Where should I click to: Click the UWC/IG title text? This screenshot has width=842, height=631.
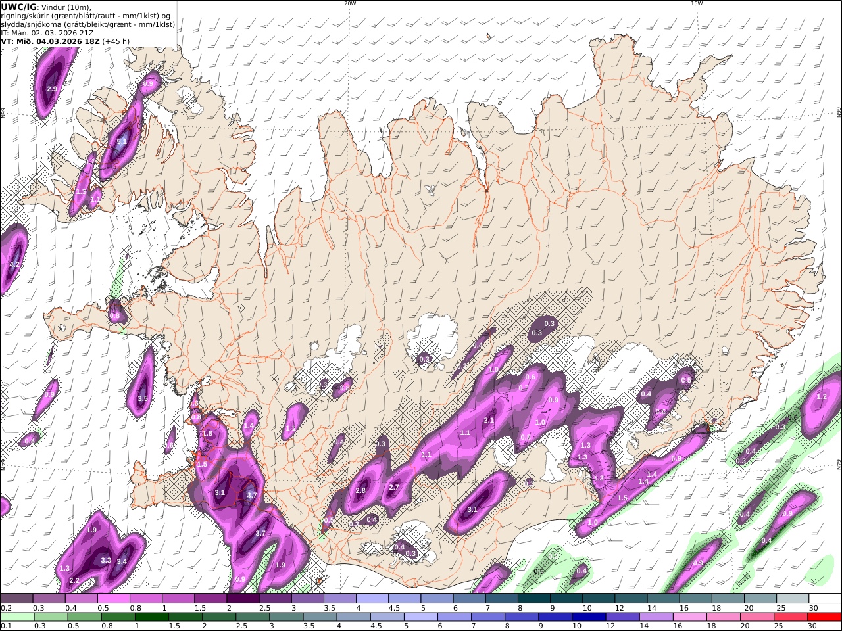[18, 7]
